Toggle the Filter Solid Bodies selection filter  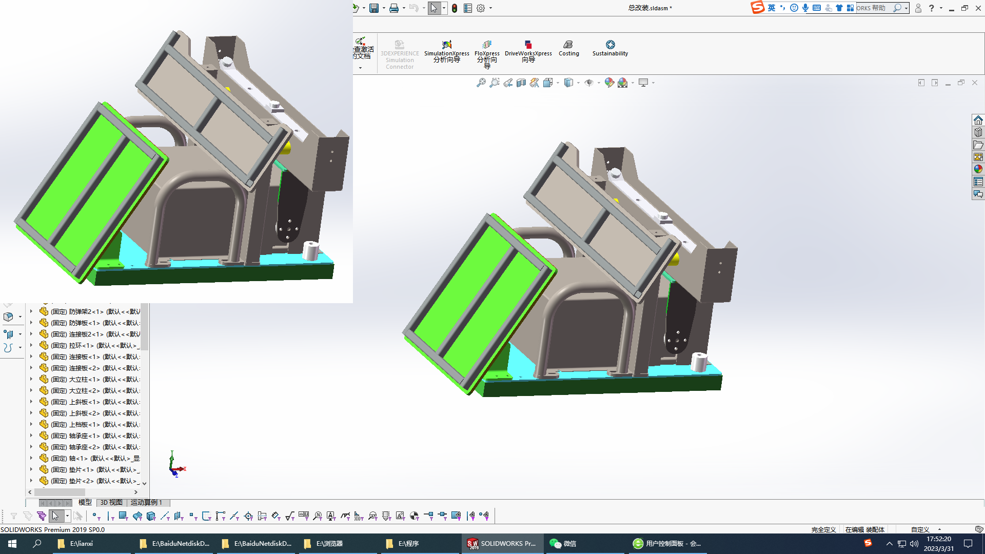tap(151, 516)
